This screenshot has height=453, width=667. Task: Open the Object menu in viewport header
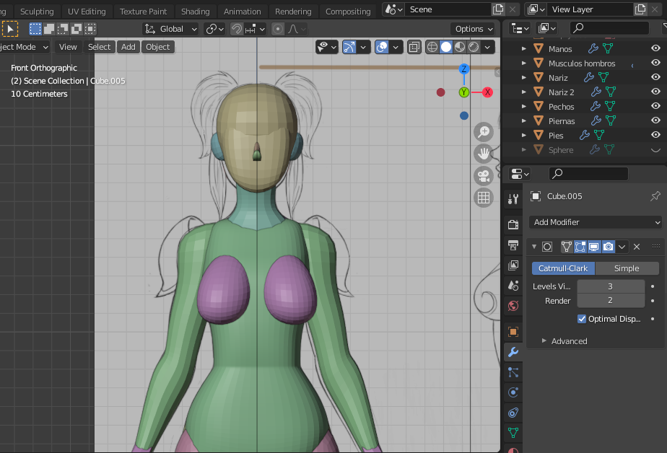[157, 47]
